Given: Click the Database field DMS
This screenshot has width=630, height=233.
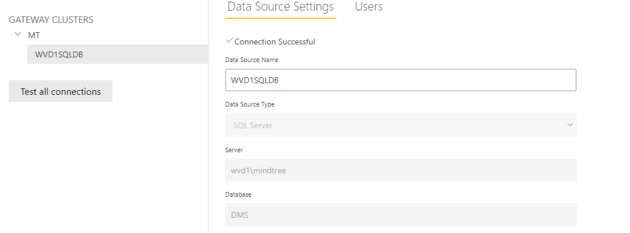Looking at the screenshot, I should [401, 214].
